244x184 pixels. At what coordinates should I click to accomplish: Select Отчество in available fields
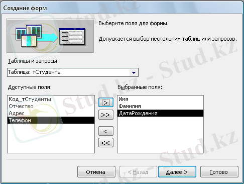click(51, 106)
